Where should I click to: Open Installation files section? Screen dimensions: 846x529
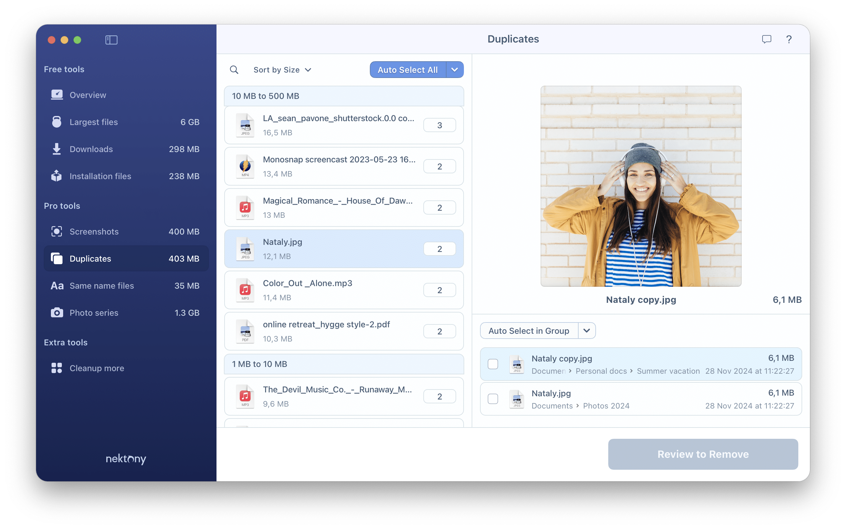point(126,176)
